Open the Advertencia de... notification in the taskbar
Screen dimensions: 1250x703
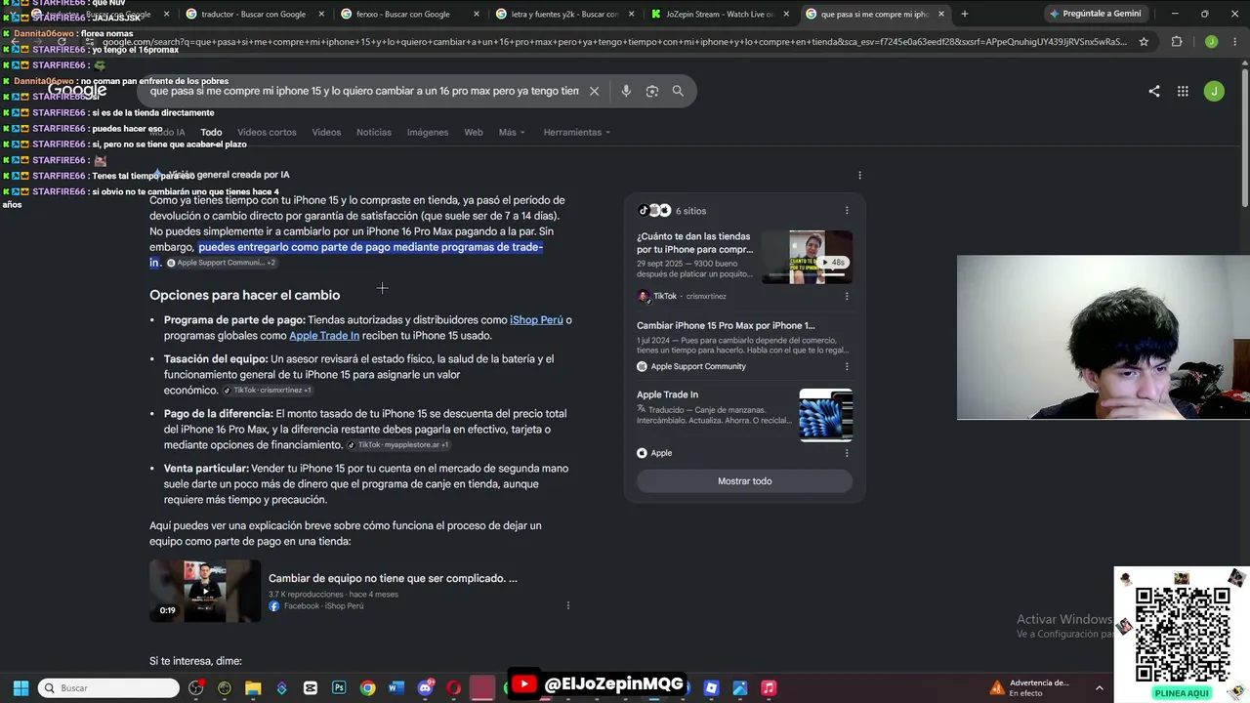1030,688
